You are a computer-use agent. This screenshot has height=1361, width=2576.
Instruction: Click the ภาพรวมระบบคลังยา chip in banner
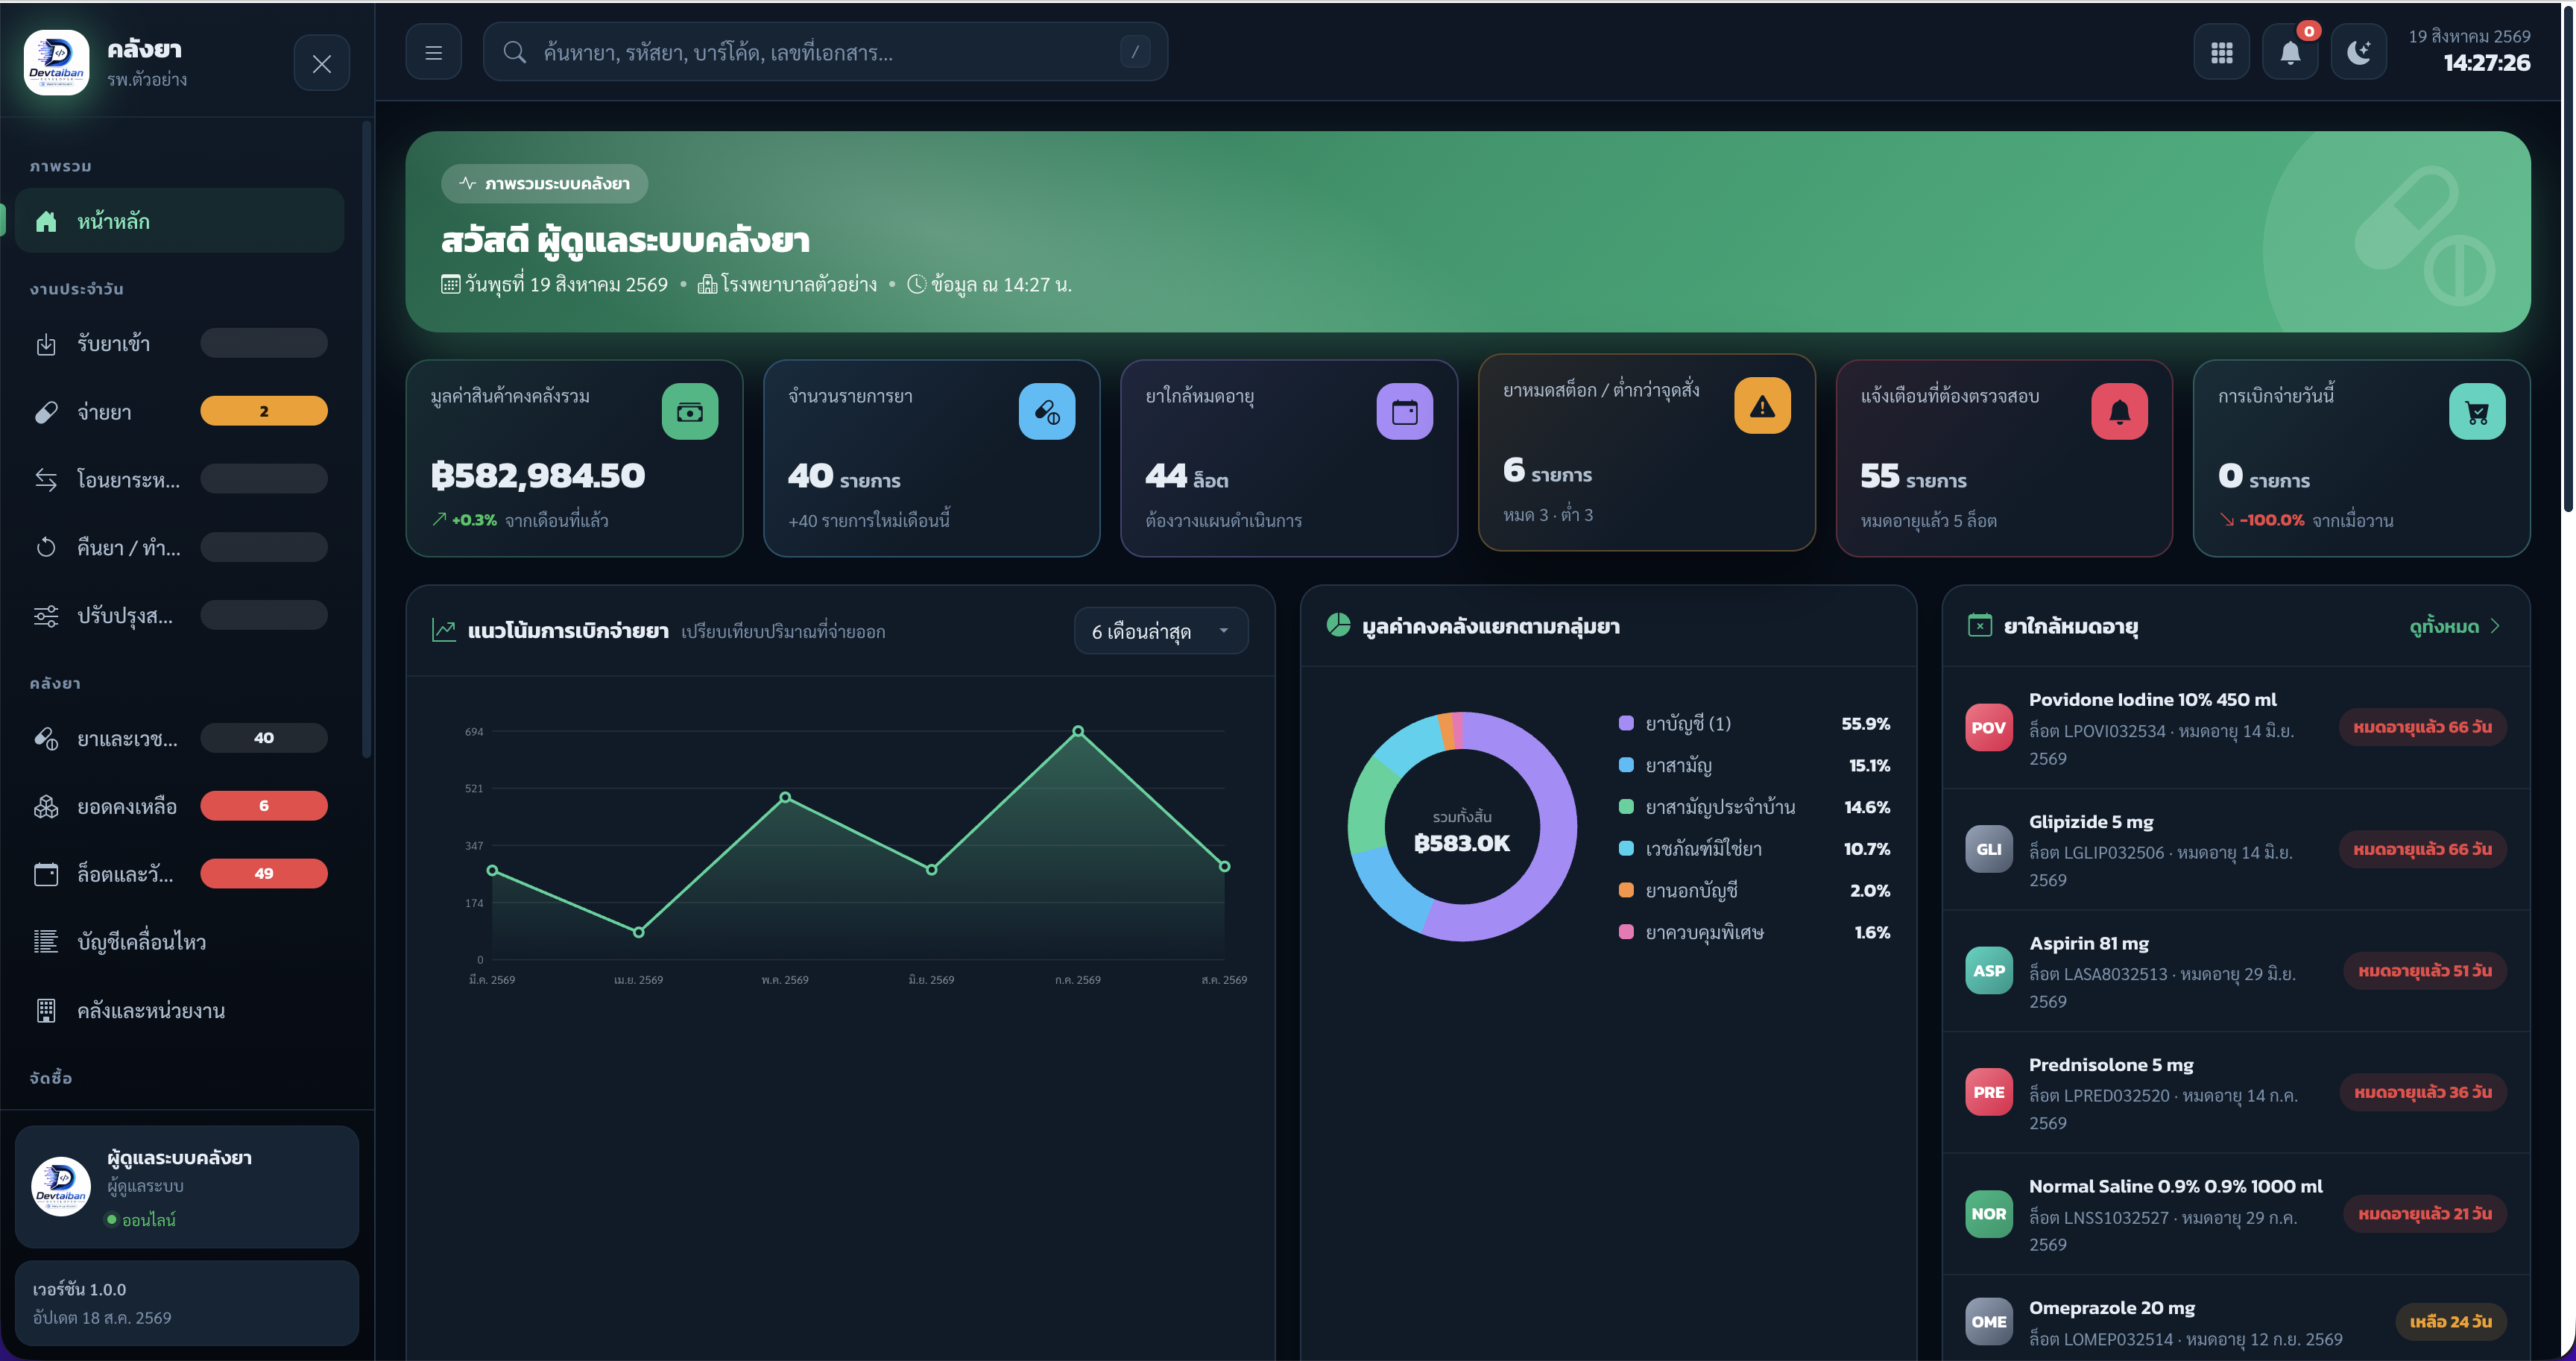[545, 183]
